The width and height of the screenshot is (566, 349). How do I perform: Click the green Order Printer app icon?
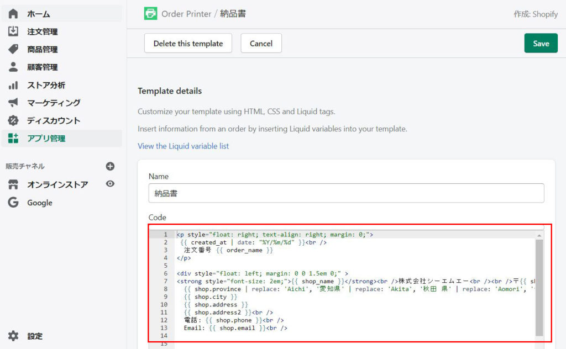pyautogui.click(x=150, y=14)
